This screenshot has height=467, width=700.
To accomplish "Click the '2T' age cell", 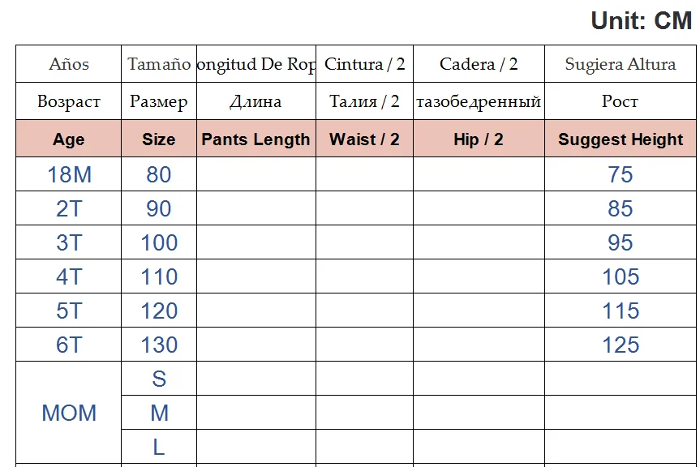I will [x=69, y=208].
